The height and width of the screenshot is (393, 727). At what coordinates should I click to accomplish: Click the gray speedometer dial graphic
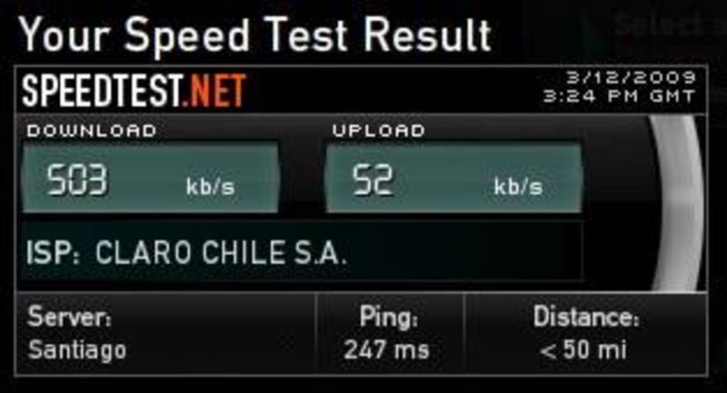coord(676,202)
